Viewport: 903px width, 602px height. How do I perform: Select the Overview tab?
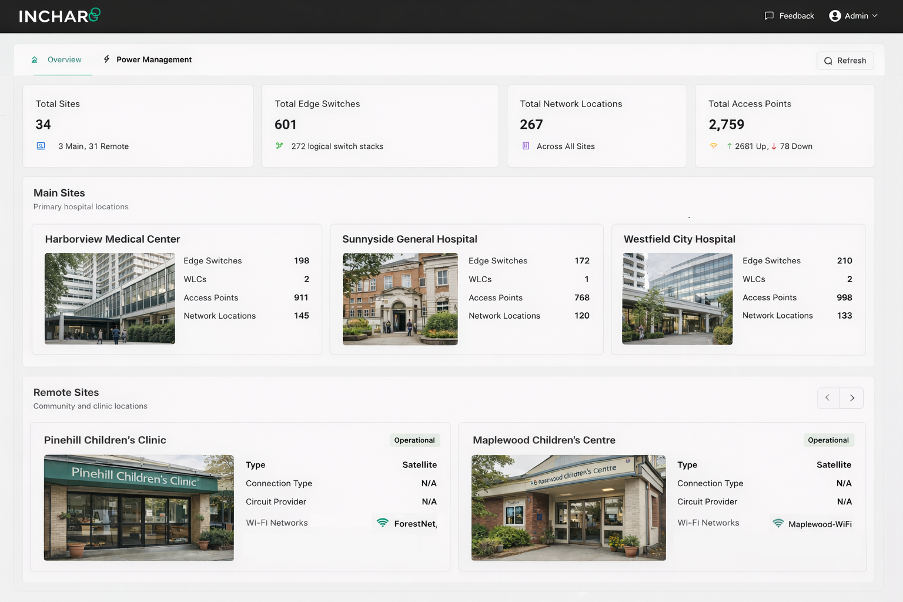(x=63, y=59)
